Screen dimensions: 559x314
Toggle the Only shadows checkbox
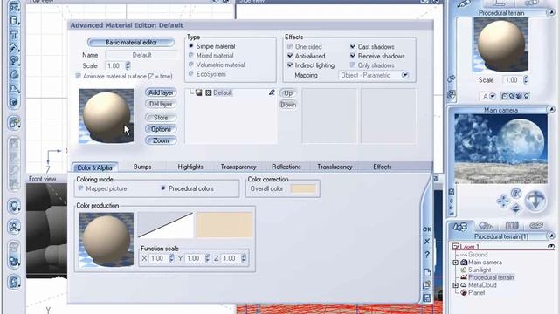click(x=353, y=65)
